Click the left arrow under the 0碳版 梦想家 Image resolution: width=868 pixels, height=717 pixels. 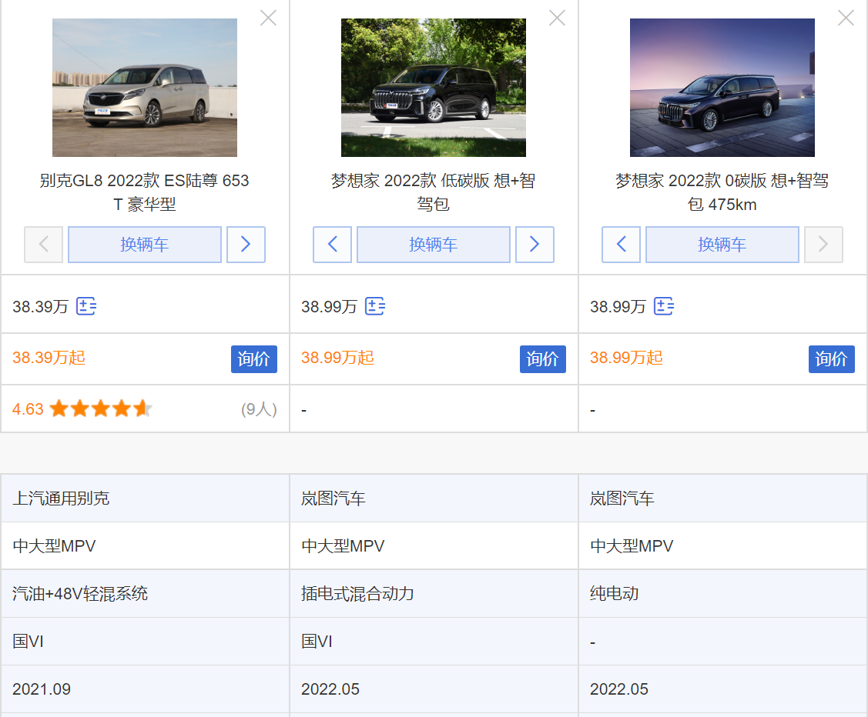(x=621, y=245)
